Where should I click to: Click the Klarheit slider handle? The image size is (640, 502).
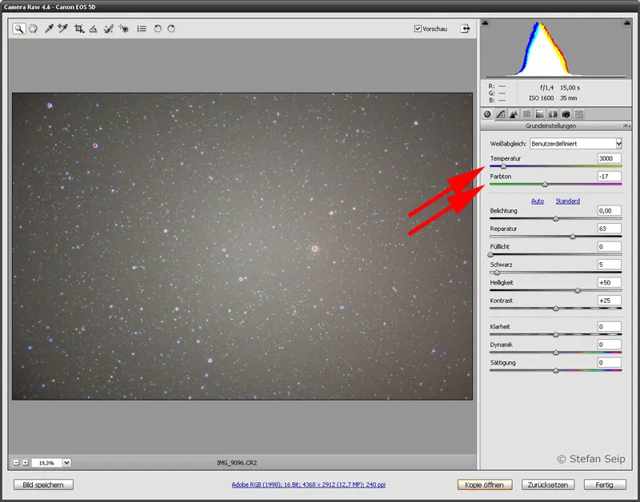click(x=555, y=334)
